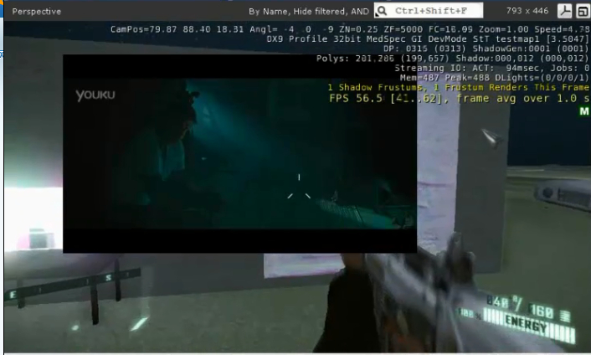Click the FPS 56.5 readout text
Viewport: 591px width, 355px height.
click(459, 99)
